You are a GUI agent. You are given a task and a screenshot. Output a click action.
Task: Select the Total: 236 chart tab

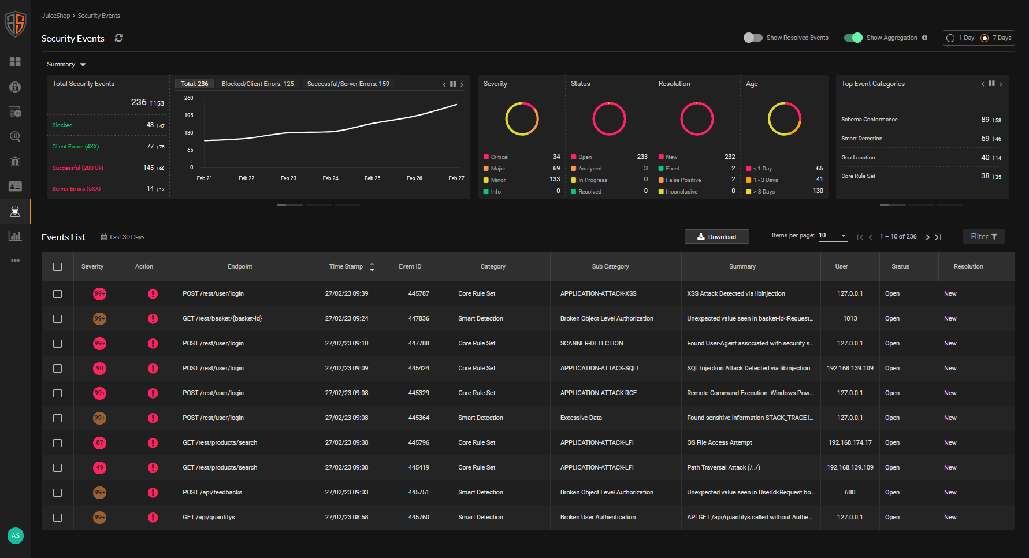coord(194,84)
